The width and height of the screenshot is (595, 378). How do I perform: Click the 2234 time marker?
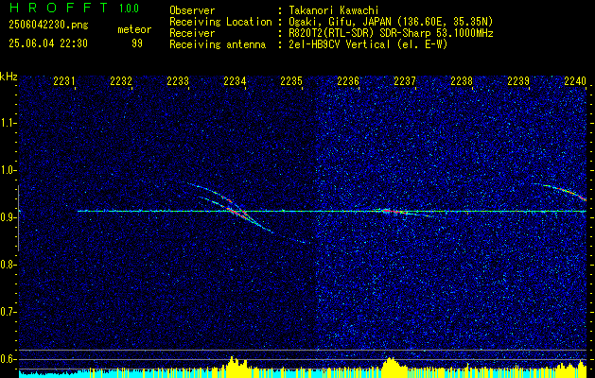pos(235,81)
